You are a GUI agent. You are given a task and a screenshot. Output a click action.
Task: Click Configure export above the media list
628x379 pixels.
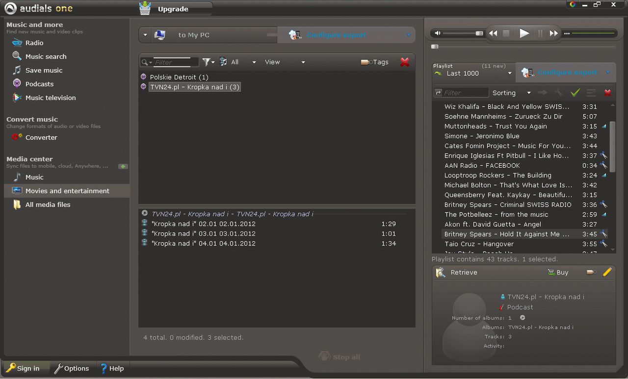click(336, 35)
